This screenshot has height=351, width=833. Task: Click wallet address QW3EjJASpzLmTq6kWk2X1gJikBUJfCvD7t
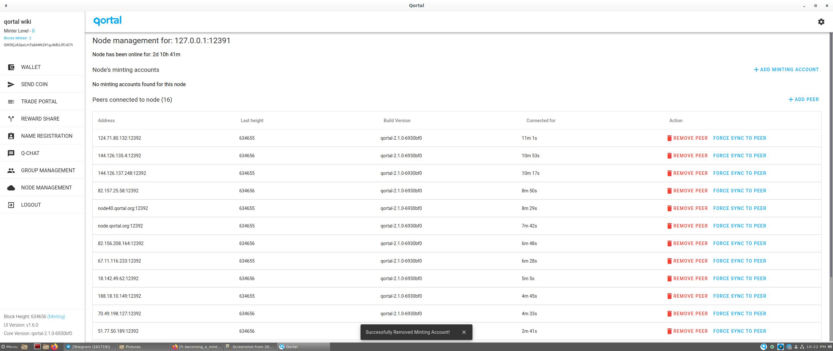tap(38, 45)
